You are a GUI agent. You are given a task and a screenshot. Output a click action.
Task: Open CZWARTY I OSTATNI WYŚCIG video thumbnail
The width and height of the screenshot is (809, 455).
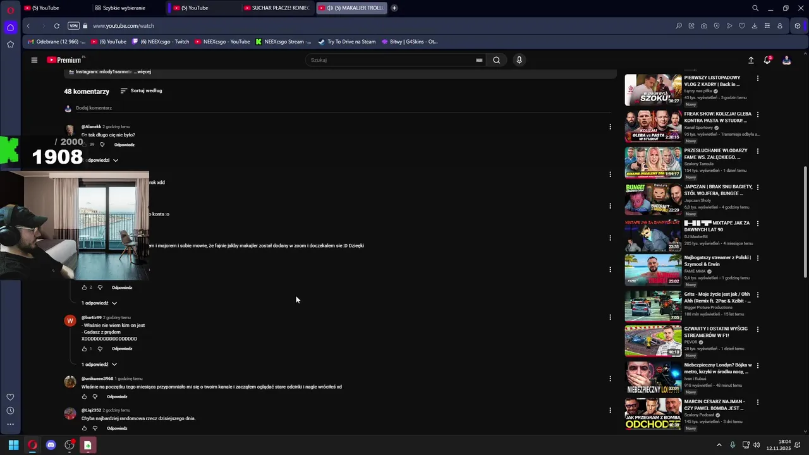coord(653,341)
